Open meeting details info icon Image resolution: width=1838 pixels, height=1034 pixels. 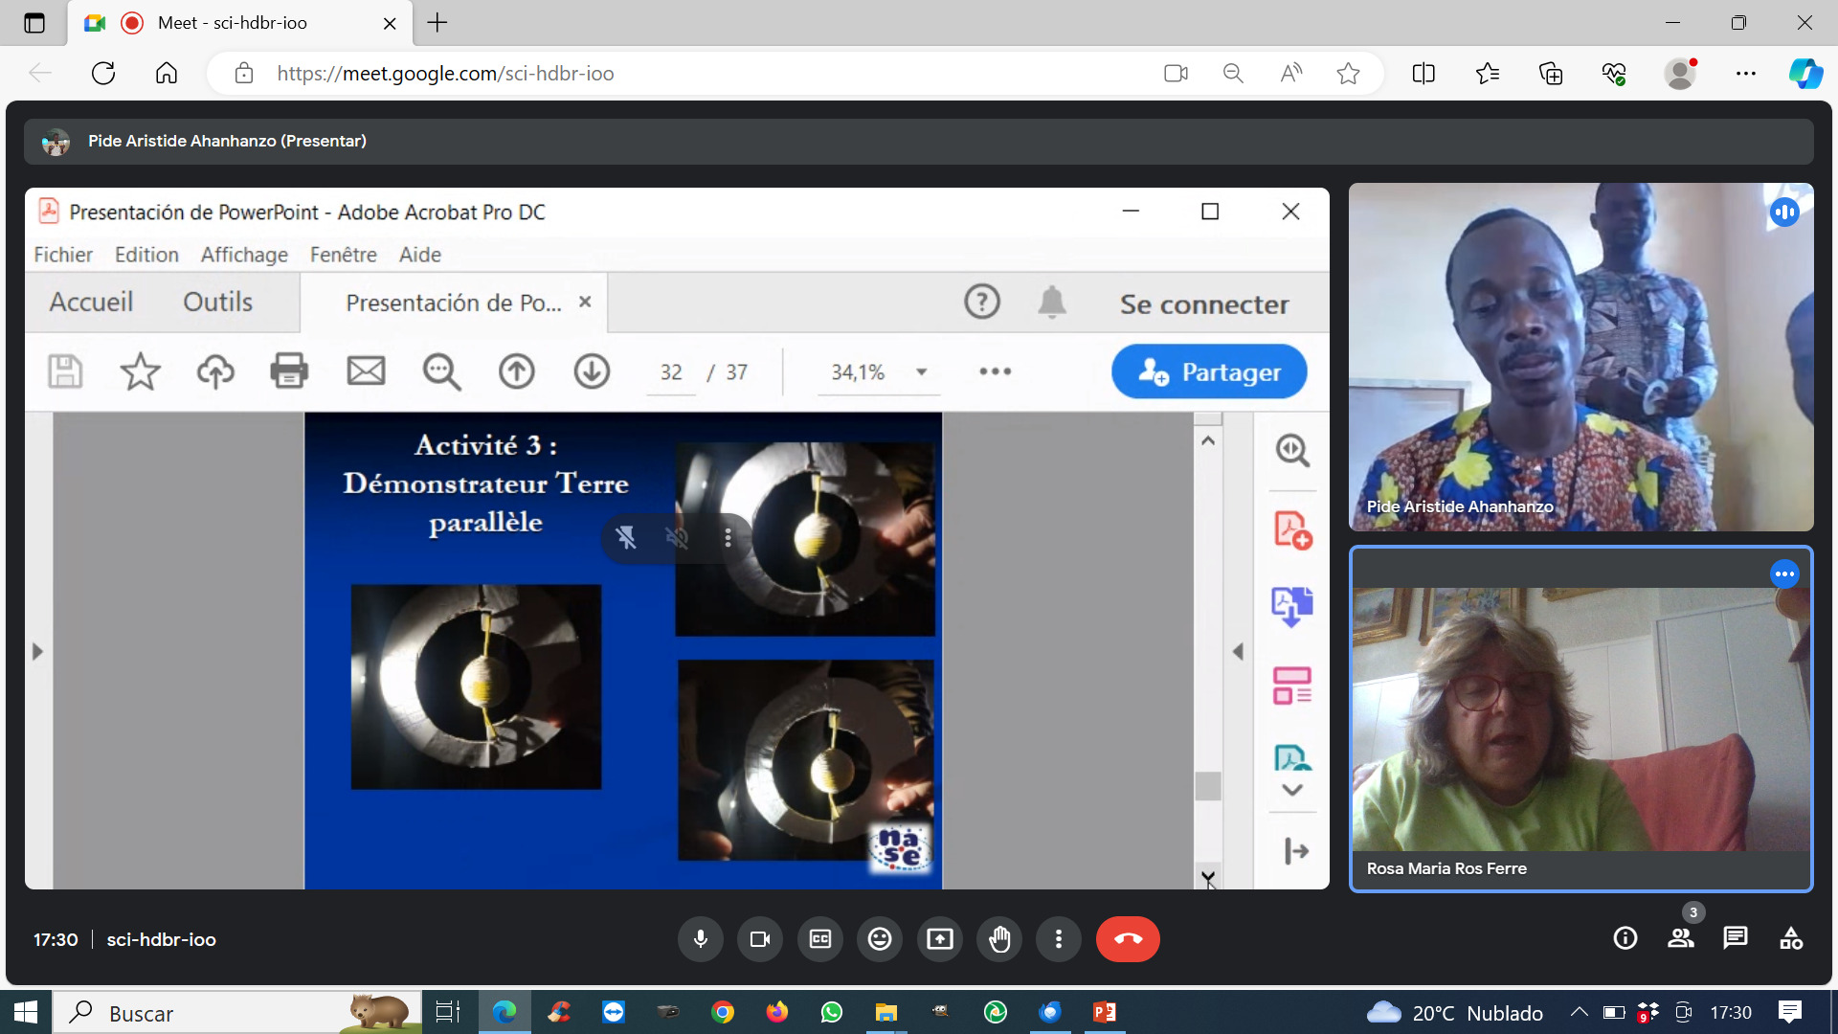[1625, 938]
